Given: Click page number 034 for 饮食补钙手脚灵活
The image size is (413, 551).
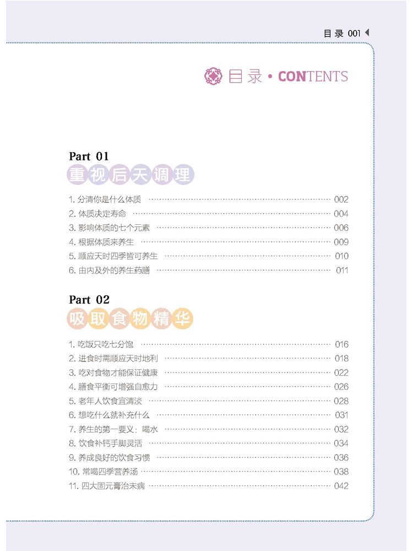Looking at the screenshot, I should 341,444.
